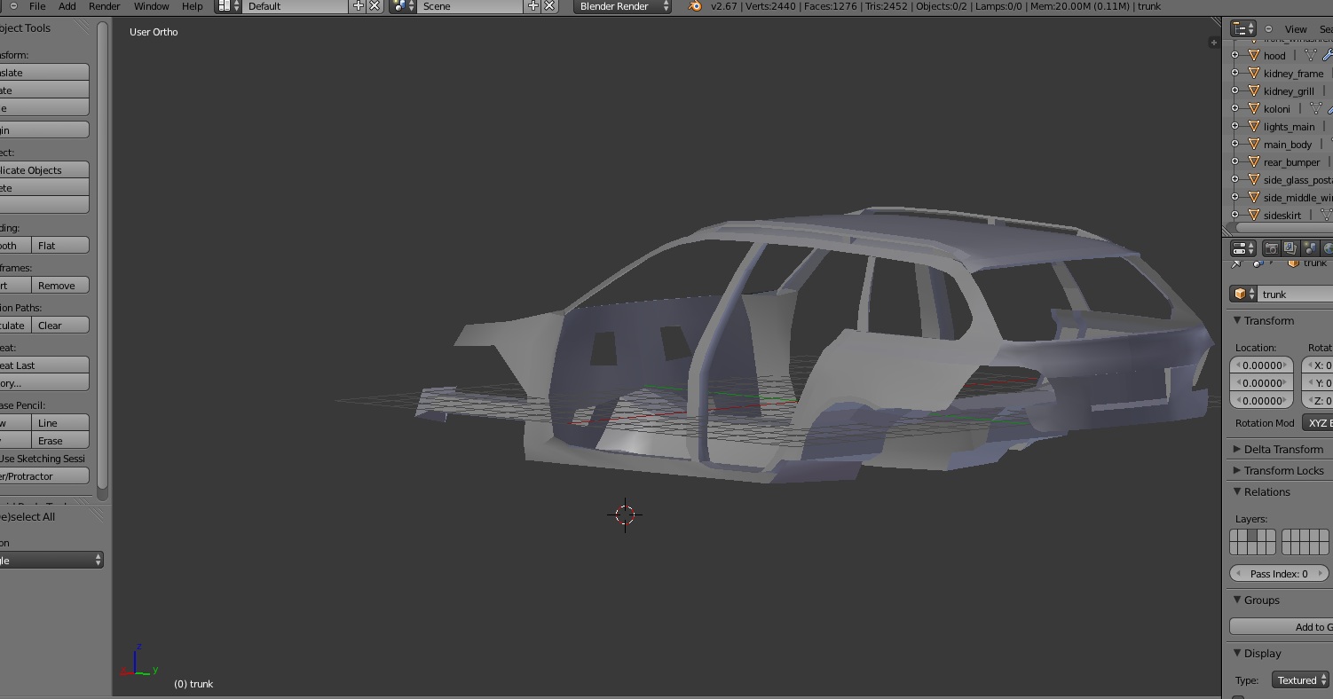Collapse the Relations panel
Image resolution: width=1333 pixels, height=699 pixels.
pos(1237,491)
